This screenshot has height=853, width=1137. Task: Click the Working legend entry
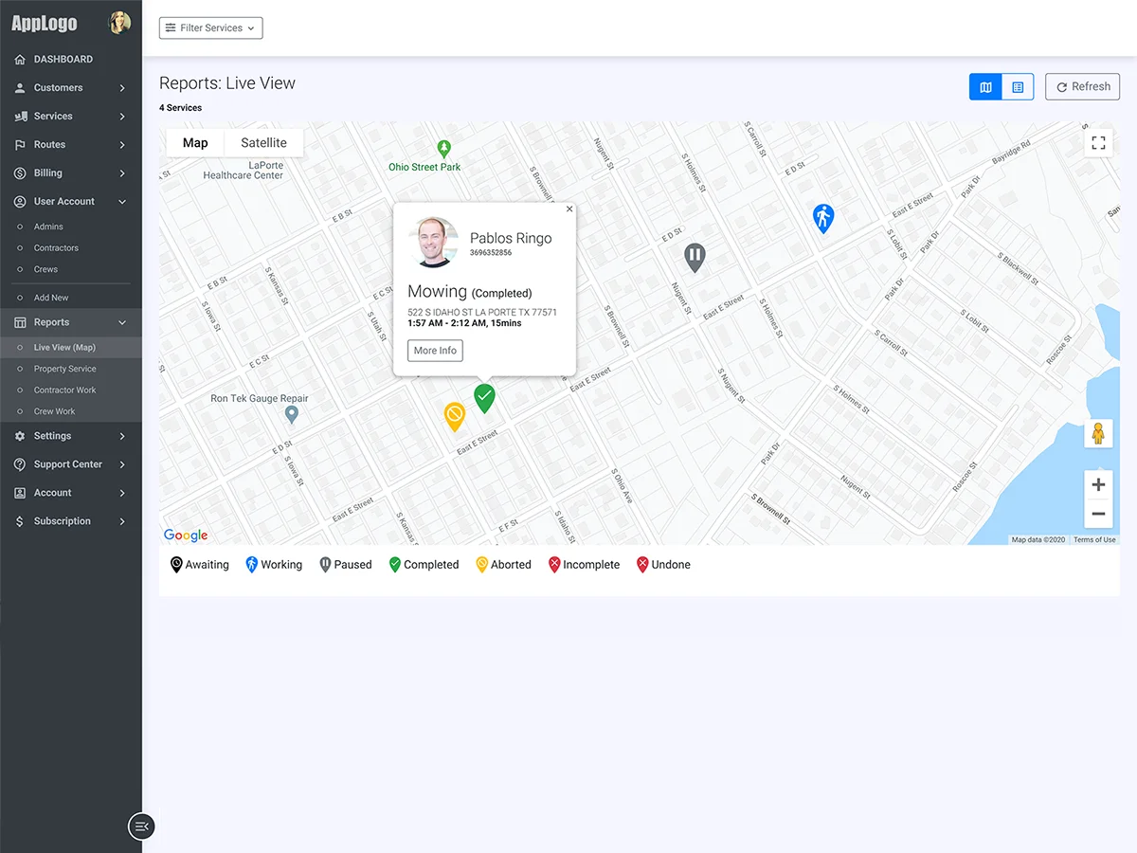pyautogui.click(x=274, y=565)
